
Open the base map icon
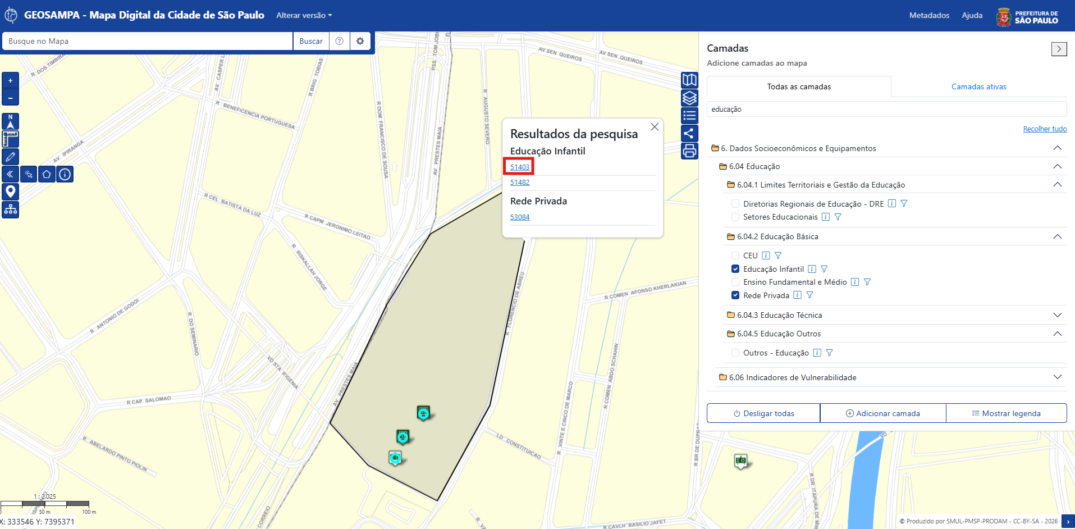click(689, 80)
